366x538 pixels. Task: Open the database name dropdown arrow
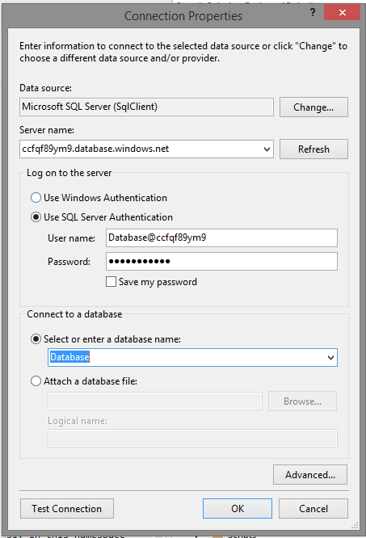[330, 358]
